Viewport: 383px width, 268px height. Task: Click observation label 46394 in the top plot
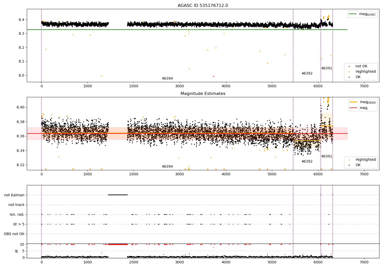tap(167, 79)
